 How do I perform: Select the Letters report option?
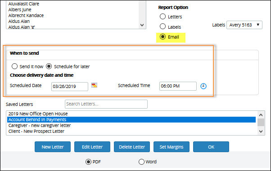point(163,17)
